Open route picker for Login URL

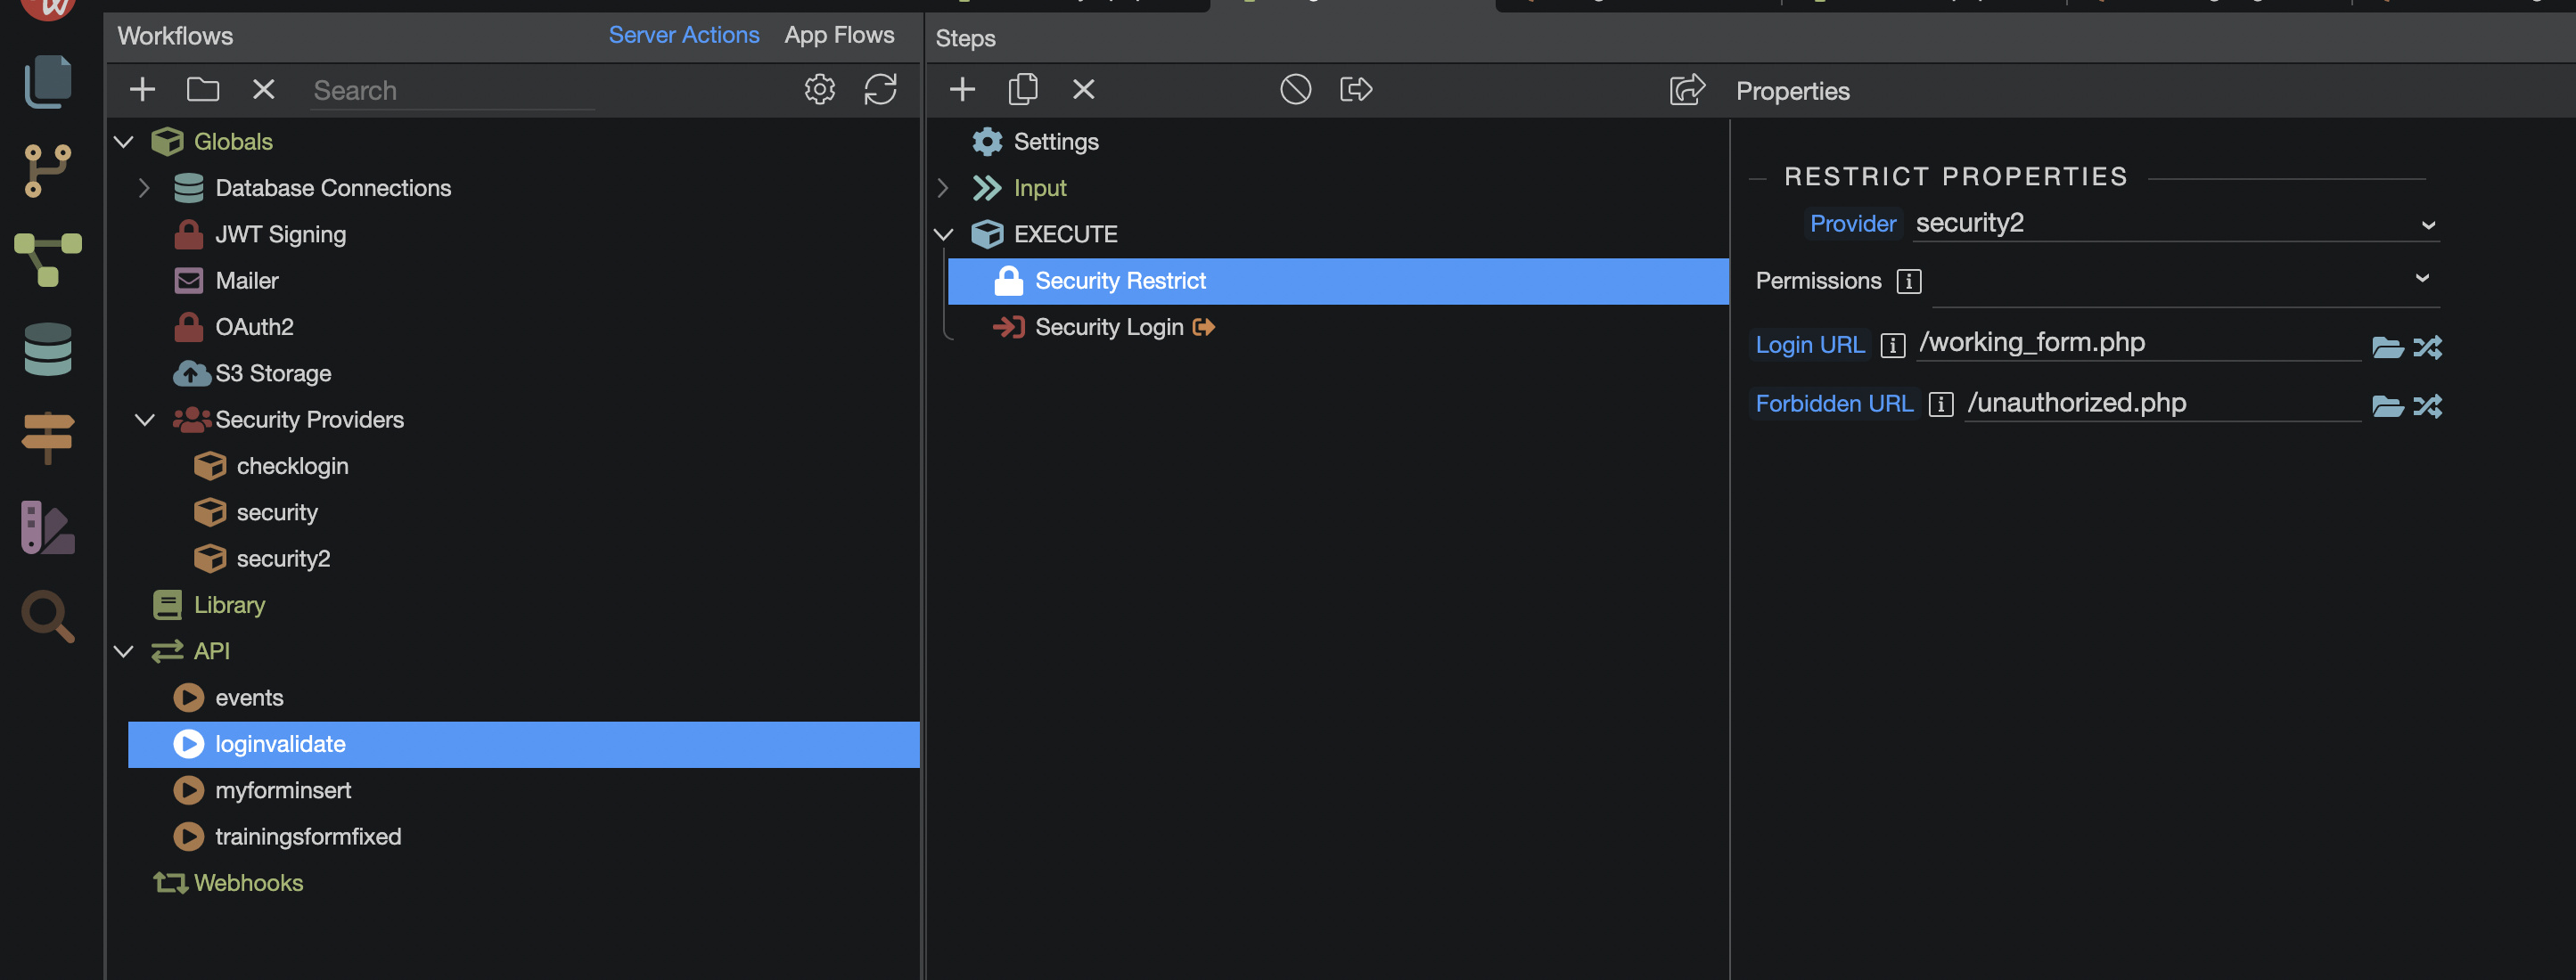(x=2428, y=347)
